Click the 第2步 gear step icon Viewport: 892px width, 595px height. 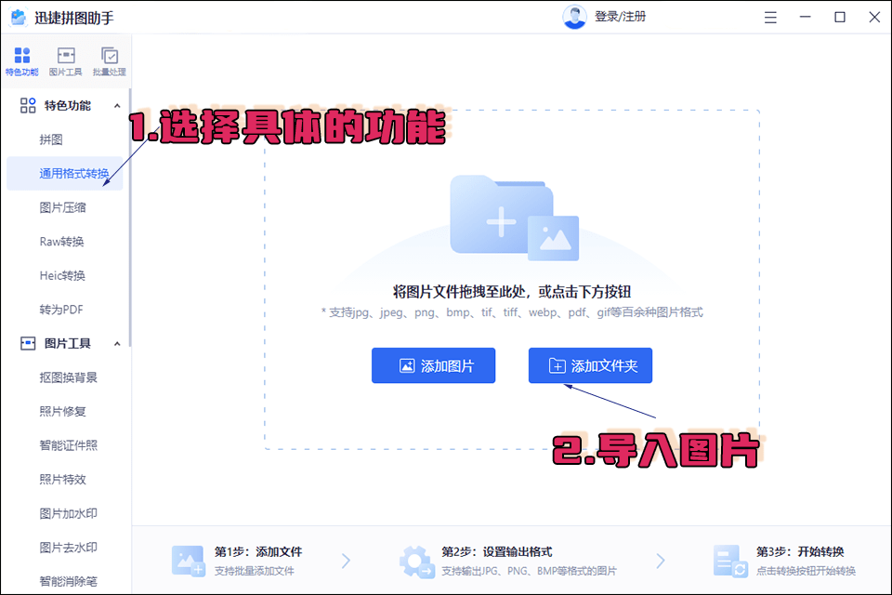click(x=417, y=562)
